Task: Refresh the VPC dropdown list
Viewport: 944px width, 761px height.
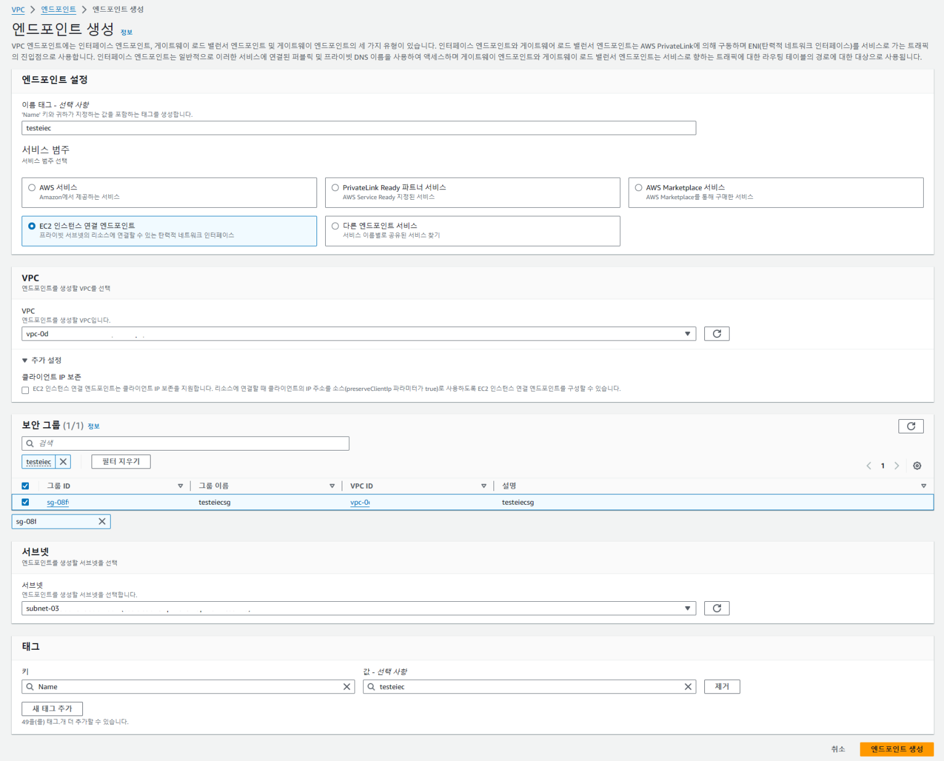Action: point(717,333)
